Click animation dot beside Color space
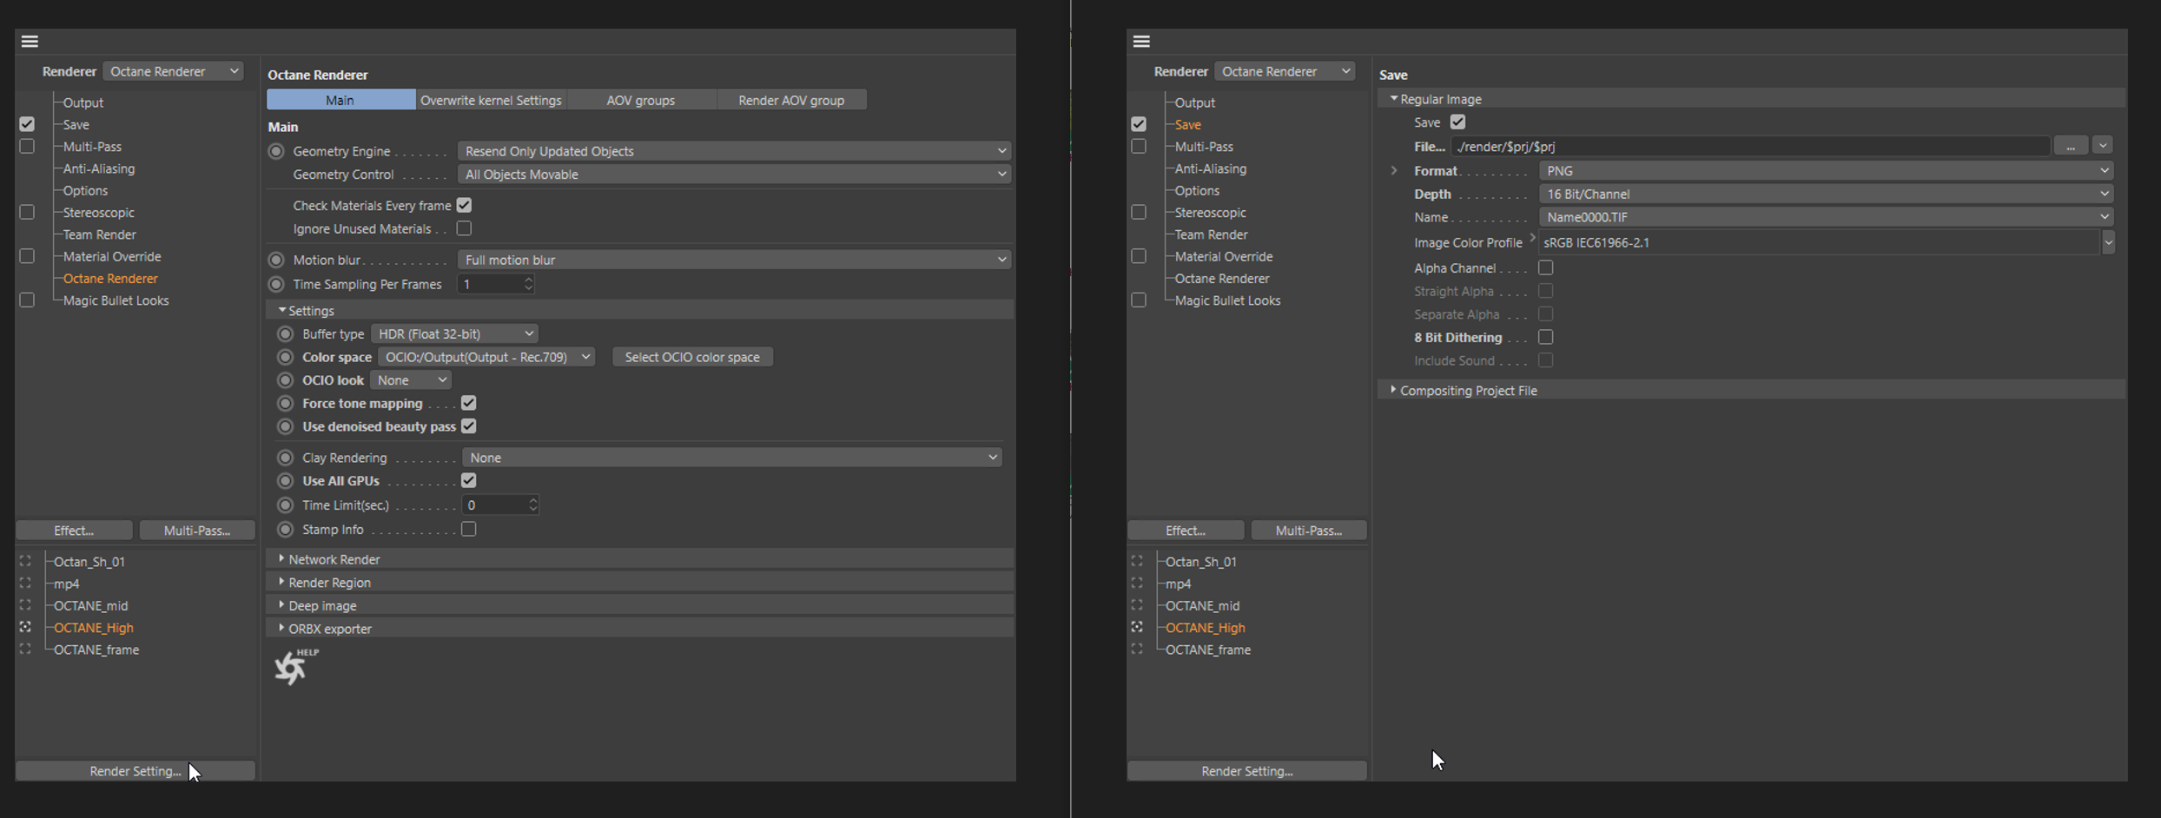The image size is (2161, 818). [285, 357]
